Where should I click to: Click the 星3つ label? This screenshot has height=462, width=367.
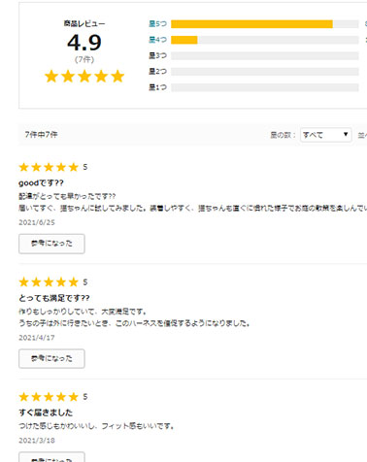point(157,55)
